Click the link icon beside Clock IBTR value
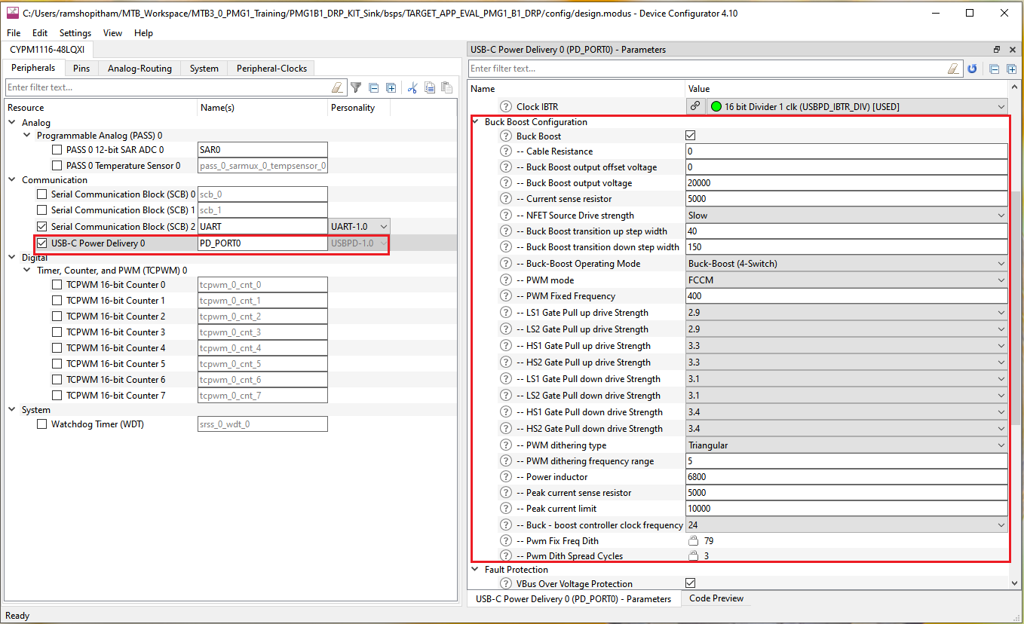1024x624 pixels. point(694,106)
